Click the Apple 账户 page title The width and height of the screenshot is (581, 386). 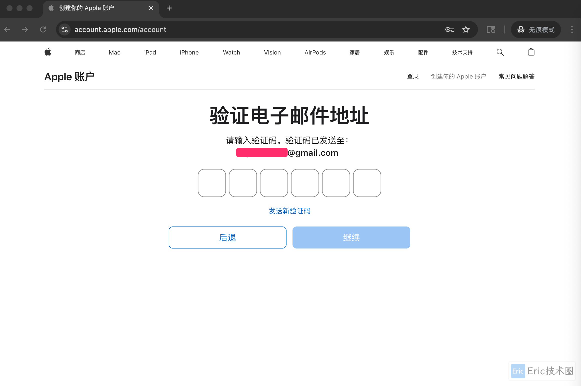tap(70, 76)
